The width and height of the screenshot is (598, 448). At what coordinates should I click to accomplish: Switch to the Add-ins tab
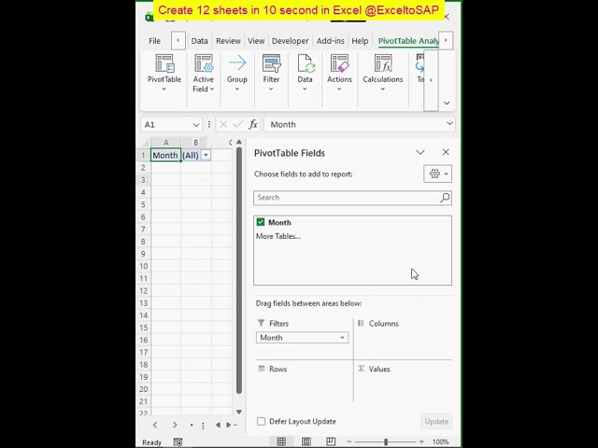[330, 41]
